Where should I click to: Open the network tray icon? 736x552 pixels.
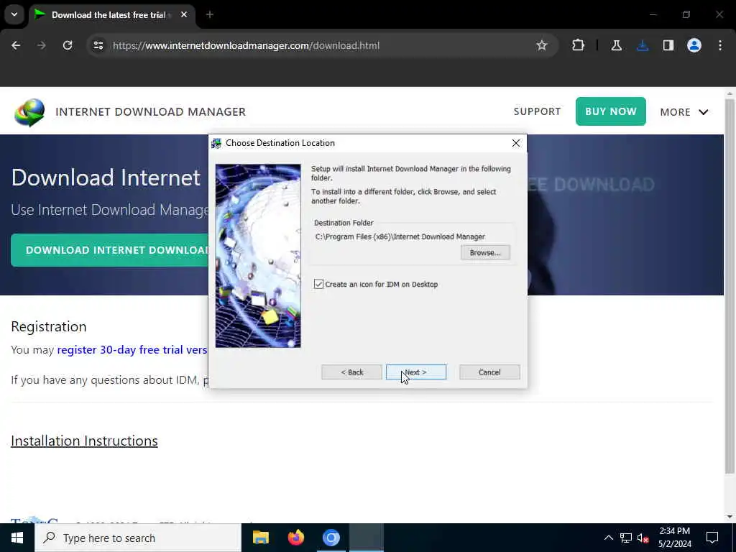point(626,538)
